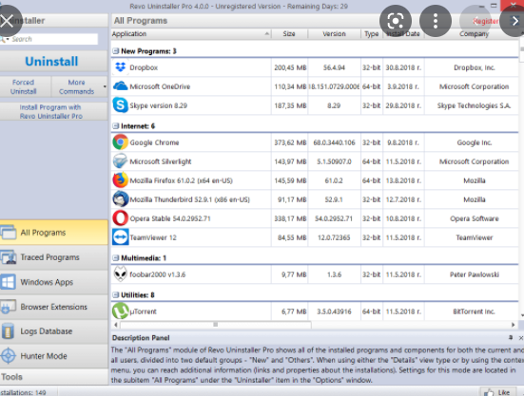Click the Windows Apps sidebar icon
The image size is (524, 396).
click(8, 282)
